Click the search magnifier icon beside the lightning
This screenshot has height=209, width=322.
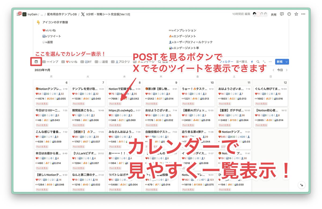pyautogui.click(x=258, y=62)
